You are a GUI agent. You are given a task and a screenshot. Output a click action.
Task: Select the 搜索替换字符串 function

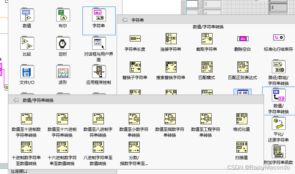click(x=171, y=67)
